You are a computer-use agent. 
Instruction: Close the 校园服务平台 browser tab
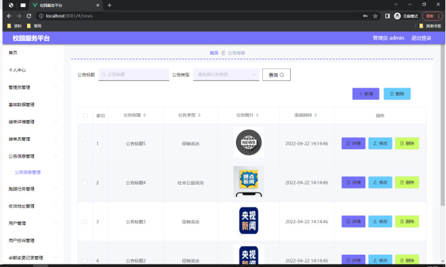(x=97, y=5)
